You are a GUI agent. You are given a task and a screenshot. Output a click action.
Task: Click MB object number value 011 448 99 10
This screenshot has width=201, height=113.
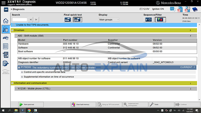[71, 59]
